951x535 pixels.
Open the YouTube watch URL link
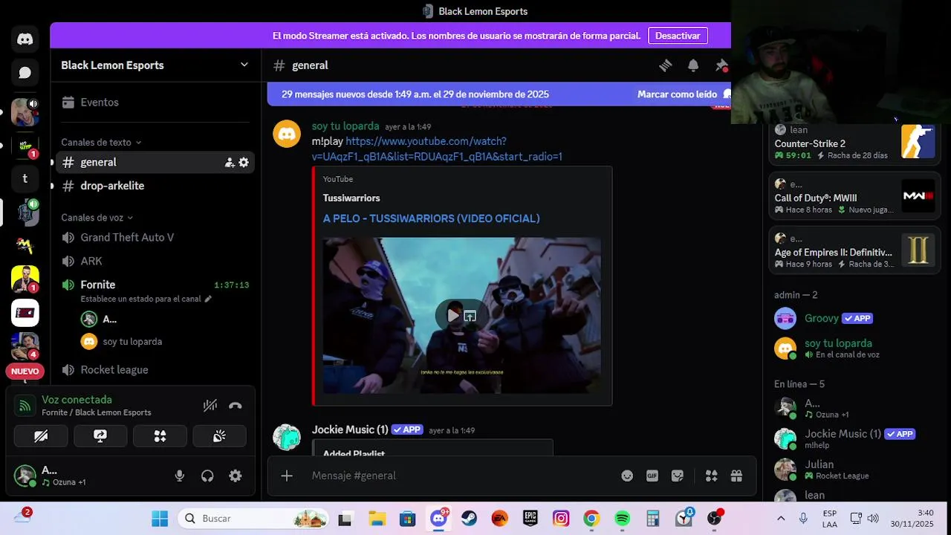(x=437, y=149)
